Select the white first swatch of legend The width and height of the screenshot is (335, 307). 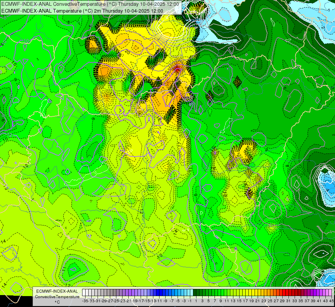click(x=84, y=292)
